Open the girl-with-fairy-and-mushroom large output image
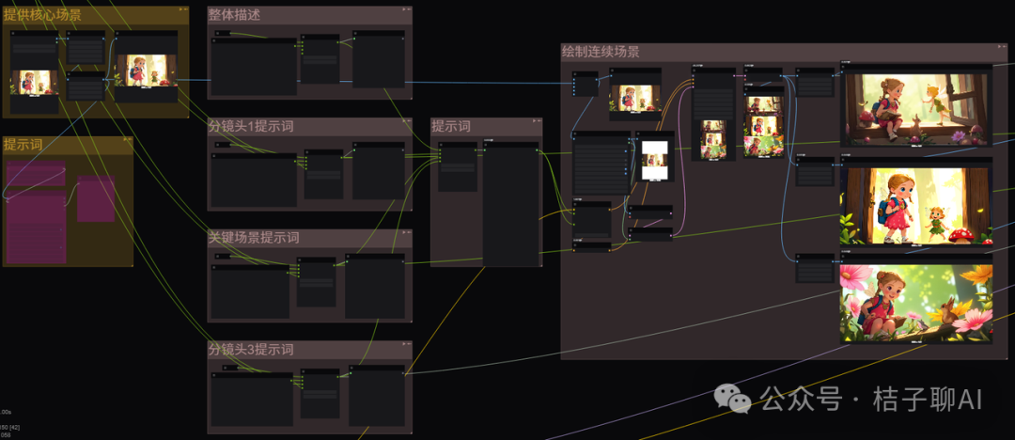The image size is (1015, 440). pyautogui.click(x=916, y=205)
